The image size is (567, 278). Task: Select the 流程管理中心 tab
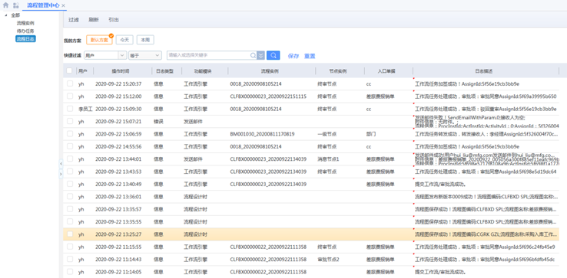(x=43, y=5)
